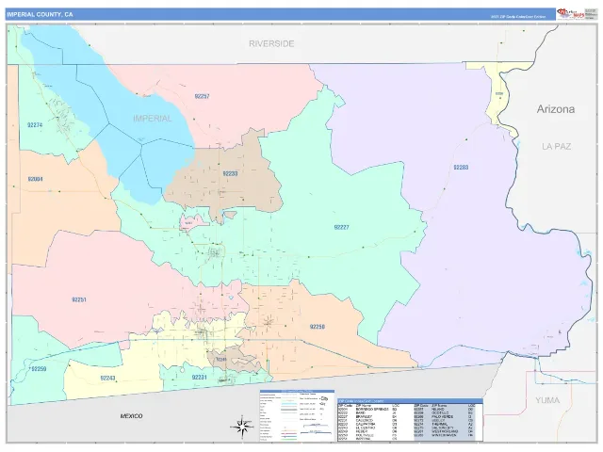Select ZIP code area 92250
This screenshot has width=603, height=452.
(x=318, y=327)
